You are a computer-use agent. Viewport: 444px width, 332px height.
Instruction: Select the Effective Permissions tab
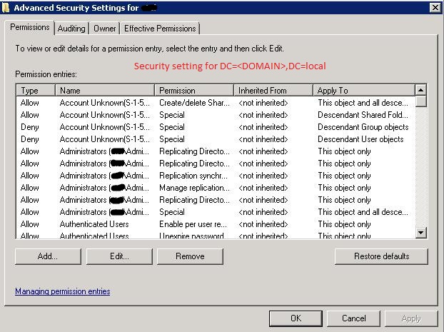click(x=160, y=29)
